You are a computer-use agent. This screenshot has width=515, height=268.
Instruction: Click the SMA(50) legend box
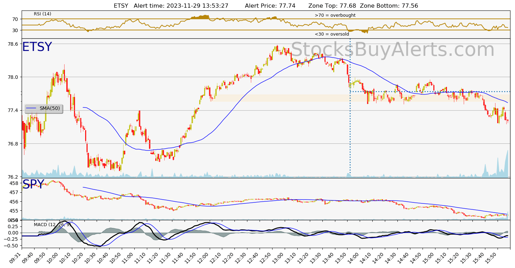[x=44, y=109]
